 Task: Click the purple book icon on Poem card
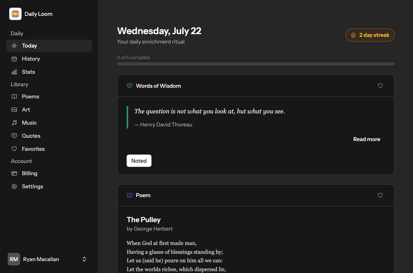click(x=130, y=195)
